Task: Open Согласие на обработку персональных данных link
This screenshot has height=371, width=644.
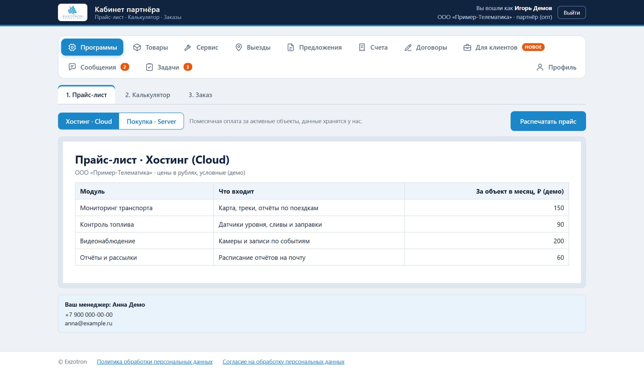Action: coord(283,361)
